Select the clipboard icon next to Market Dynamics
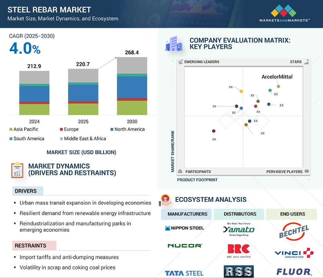The width and height of the screenshot is (323, 278). (x=17, y=170)
